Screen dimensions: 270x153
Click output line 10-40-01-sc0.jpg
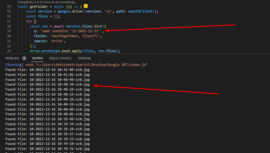47,114
